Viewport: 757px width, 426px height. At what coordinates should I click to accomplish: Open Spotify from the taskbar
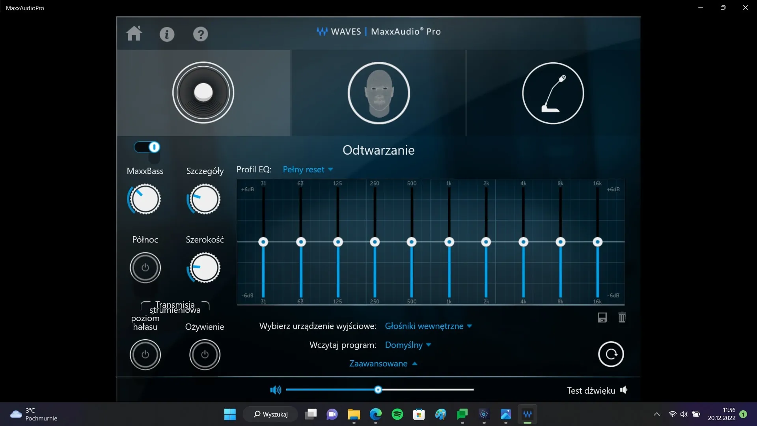coord(397,414)
